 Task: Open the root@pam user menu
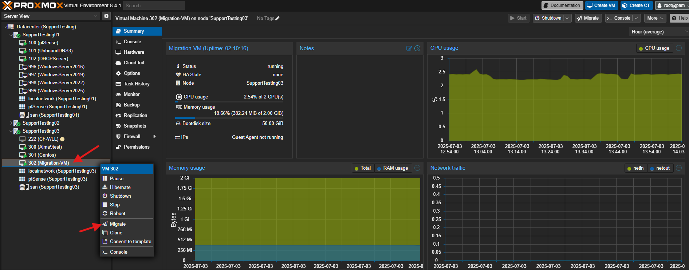672,5
